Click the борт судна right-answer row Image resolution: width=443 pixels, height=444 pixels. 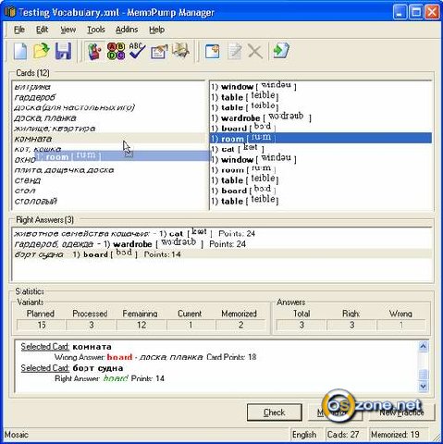click(x=221, y=254)
